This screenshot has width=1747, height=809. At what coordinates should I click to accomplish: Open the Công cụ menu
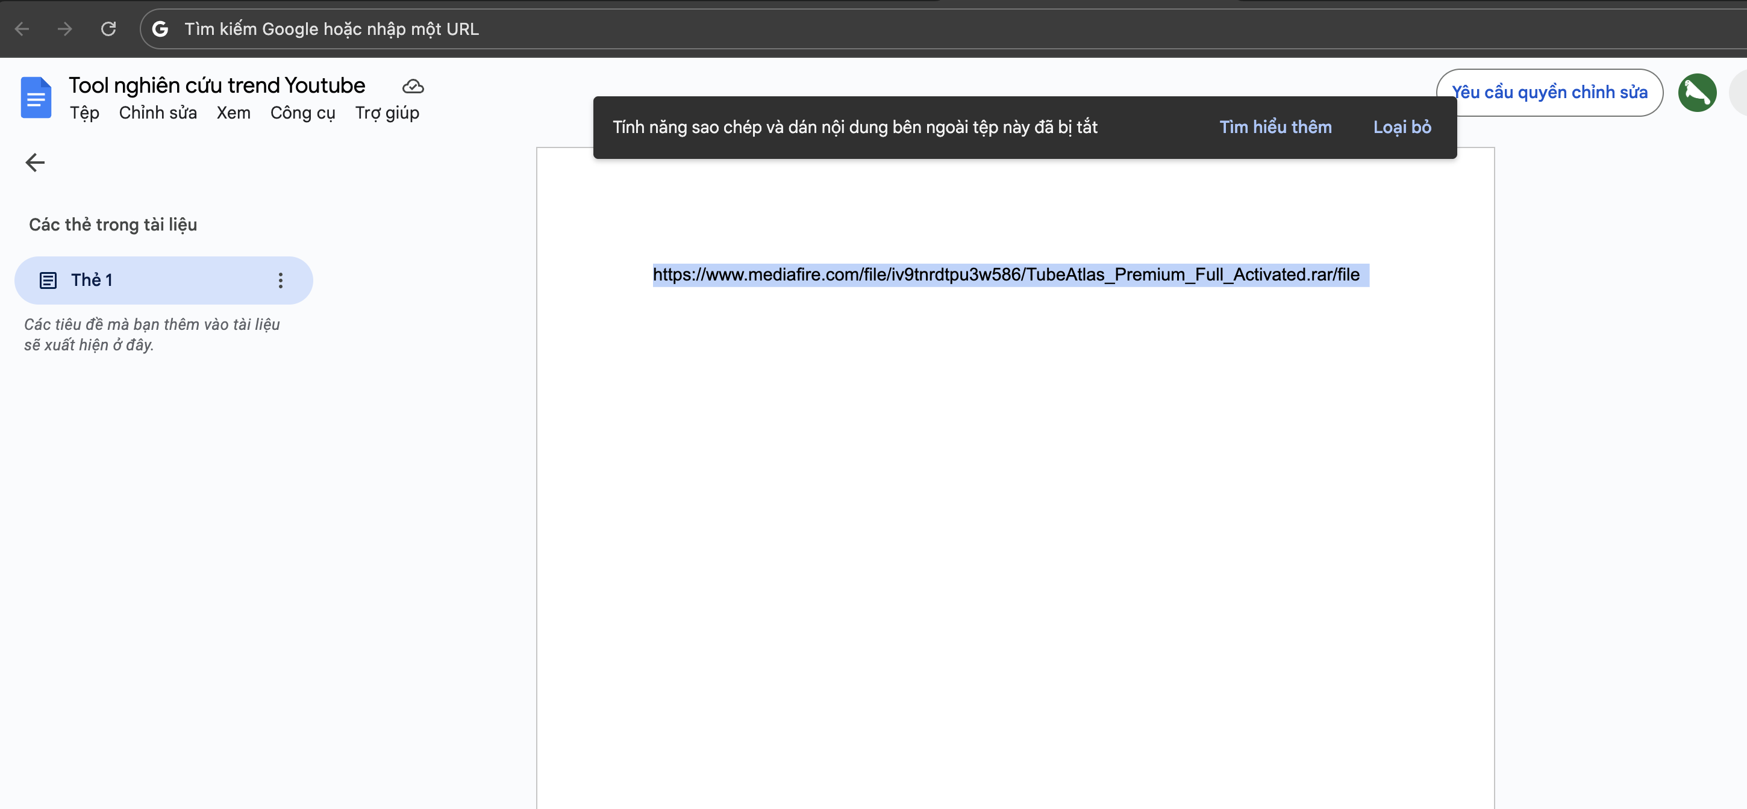[x=302, y=113]
